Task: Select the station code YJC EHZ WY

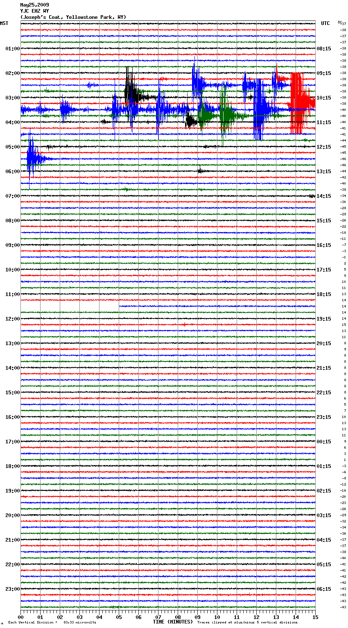Action: pyautogui.click(x=34, y=11)
